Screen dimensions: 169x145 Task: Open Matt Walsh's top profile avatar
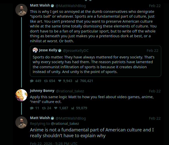pyautogui.click(x=21, y=10)
